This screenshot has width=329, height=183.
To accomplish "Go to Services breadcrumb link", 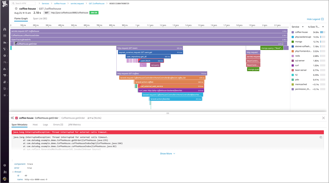I will 45,3.
